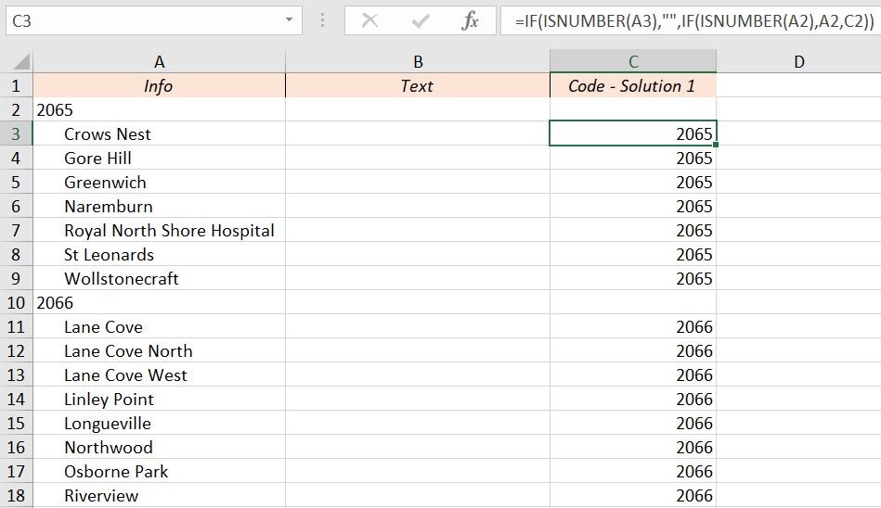The image size is (881, 508).
Task: Click the fill handle of cell C3
Action: (x=716, y=145)
